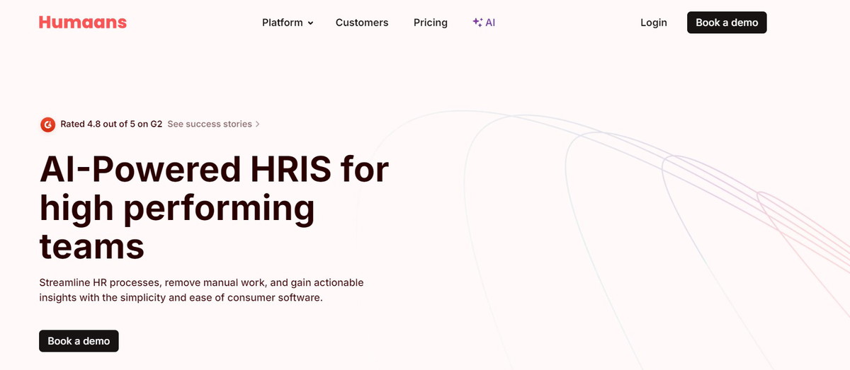Viewport: 850px width, 370px height.
Task: Click the red G2 badge icon
Action: [47, 125]
